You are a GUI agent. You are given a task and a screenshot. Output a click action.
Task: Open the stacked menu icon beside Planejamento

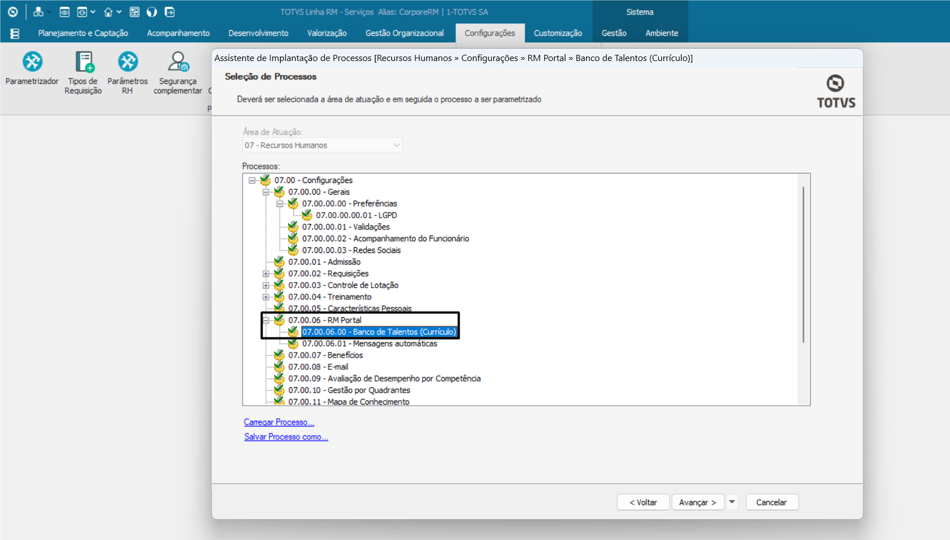tap(15, 34)
